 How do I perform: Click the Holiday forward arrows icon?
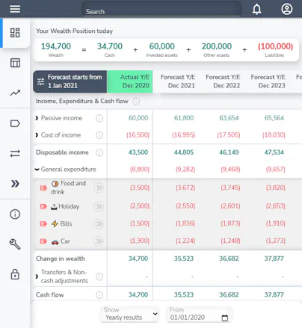[99, 206]
